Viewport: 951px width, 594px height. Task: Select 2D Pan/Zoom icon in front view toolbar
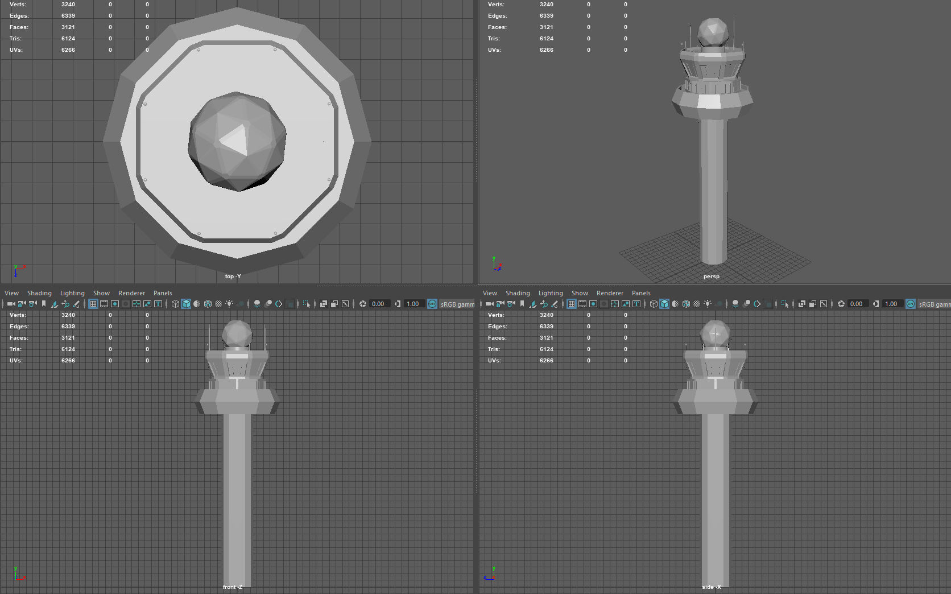[x=65, y=304]
